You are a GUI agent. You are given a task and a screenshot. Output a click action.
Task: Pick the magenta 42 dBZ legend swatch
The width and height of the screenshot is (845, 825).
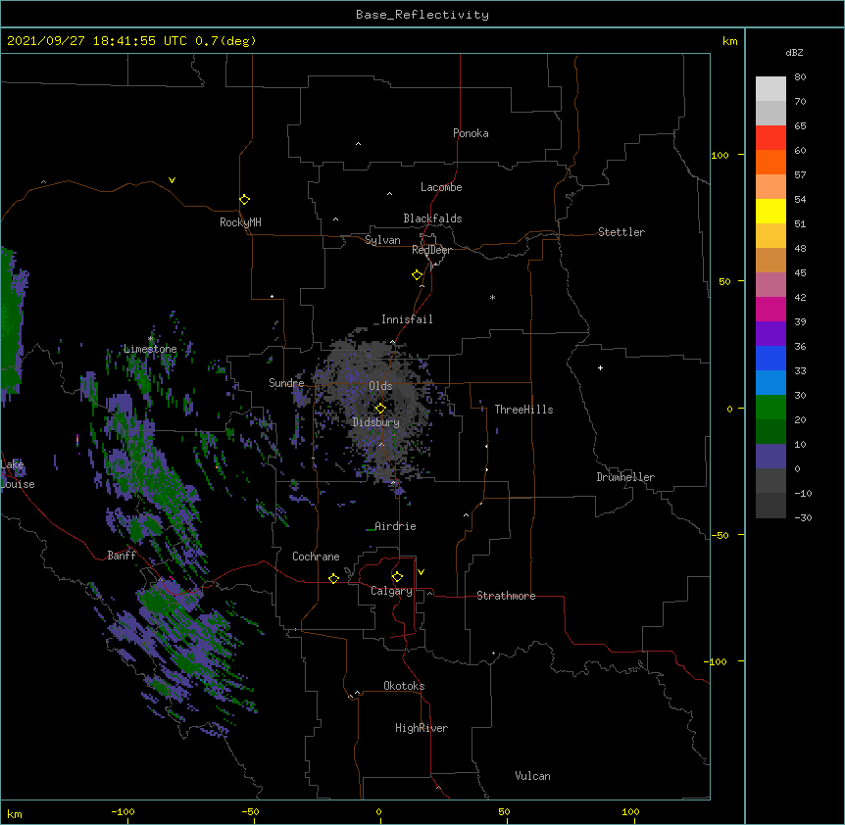click(770, 309)
